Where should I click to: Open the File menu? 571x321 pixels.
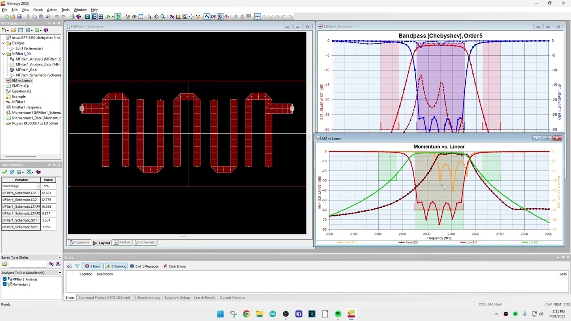(x=4, y=10)
